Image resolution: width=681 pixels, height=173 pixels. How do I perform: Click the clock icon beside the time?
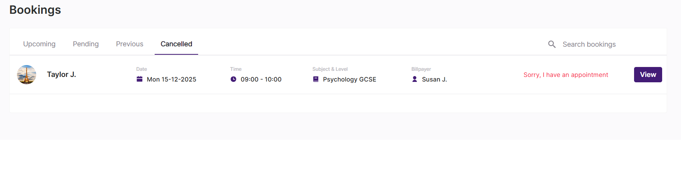(233, 79)
